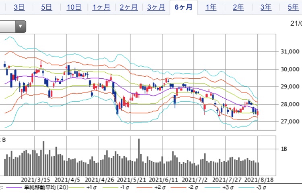Click the tallest volume bar near 2021/5/21
This screenshot has height=196, width=302.
pyautogui.click(x=139, y=157)
